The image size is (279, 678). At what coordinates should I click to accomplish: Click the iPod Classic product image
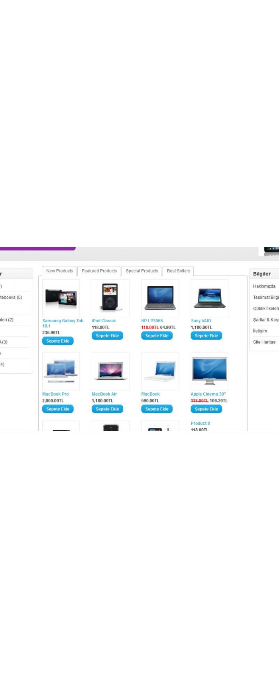pos(110,298)
